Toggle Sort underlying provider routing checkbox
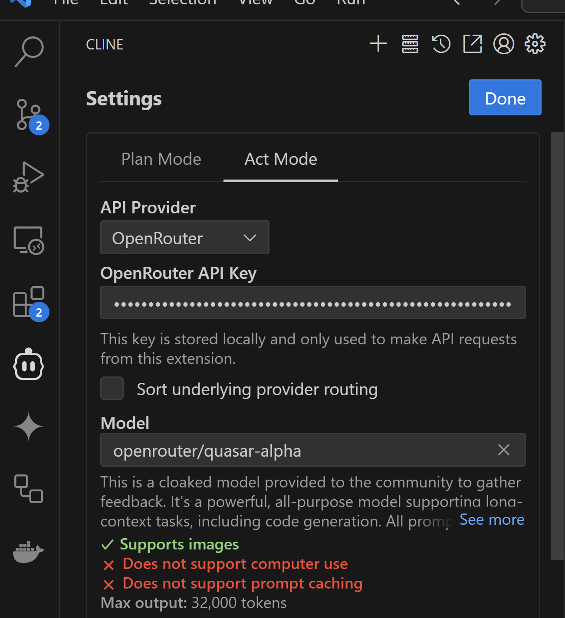The height and width of the screenshot is (618, 565). (x=112, y=388)
